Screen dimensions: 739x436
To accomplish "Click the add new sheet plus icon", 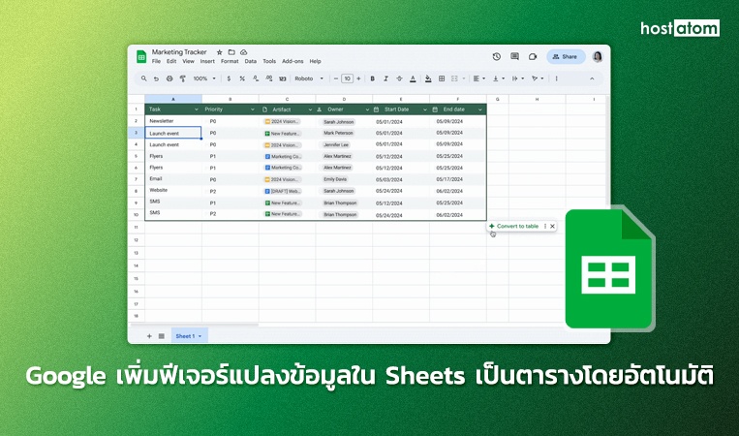I will 149,335.
